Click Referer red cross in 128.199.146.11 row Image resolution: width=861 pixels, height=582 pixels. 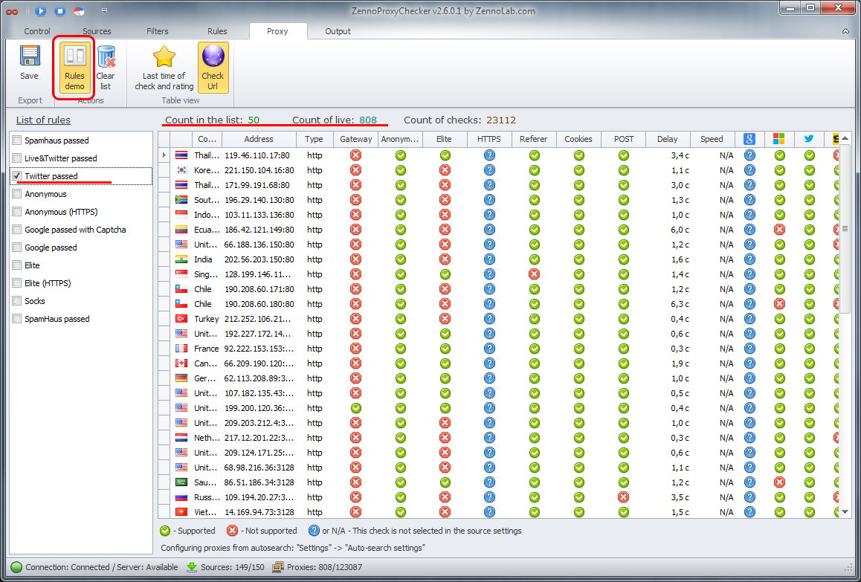(534, 274)
